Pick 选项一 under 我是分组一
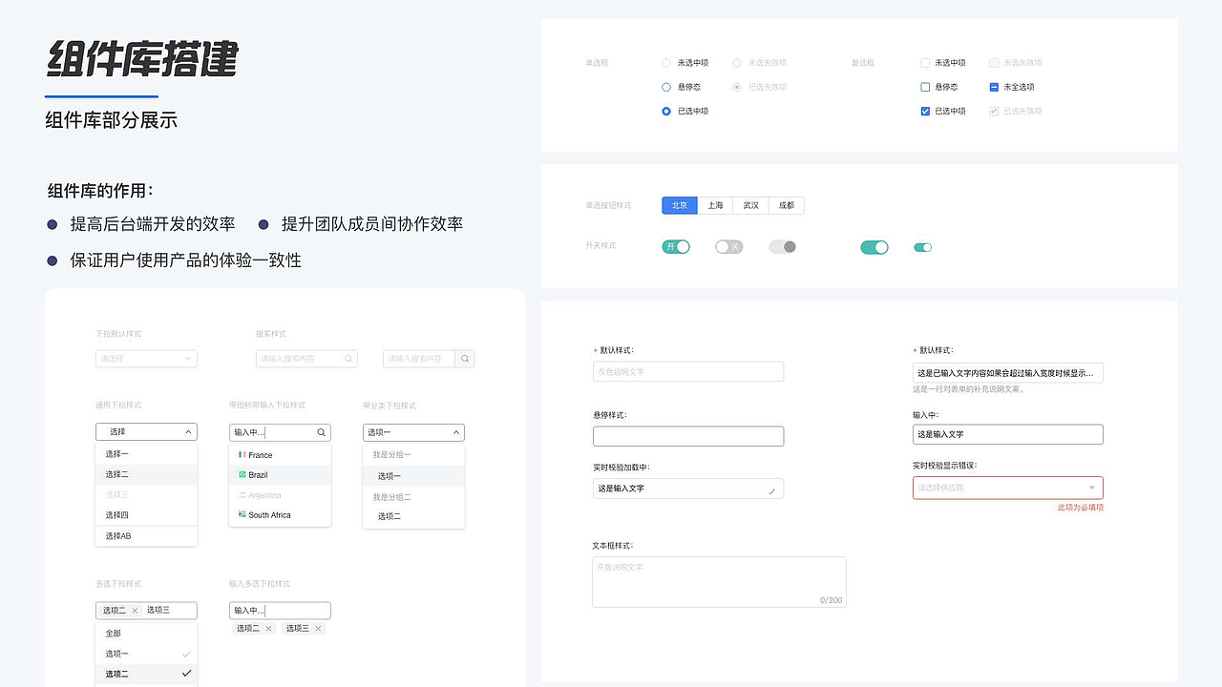1222x687 pixels. [x=413, y=476]
